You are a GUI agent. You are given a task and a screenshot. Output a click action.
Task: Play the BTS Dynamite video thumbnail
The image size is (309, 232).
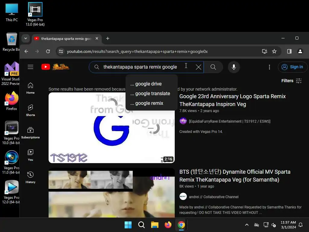click(112, 193)
